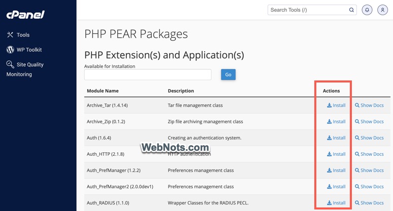
Task: Install the Auth_HTTP package
Action: pos(336,154)
